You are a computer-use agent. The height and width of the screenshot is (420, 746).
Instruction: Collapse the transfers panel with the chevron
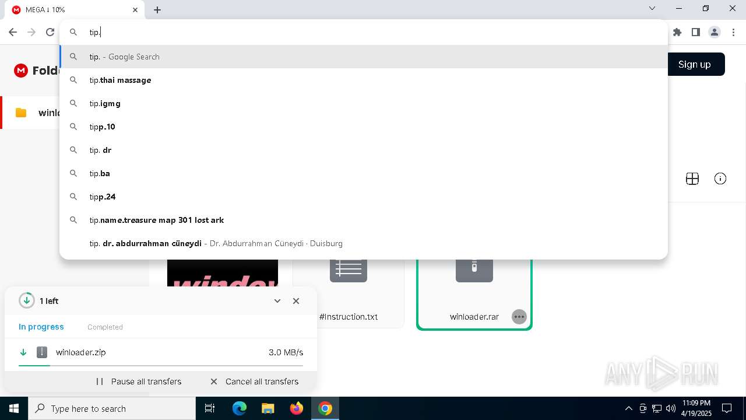(277, 301)
